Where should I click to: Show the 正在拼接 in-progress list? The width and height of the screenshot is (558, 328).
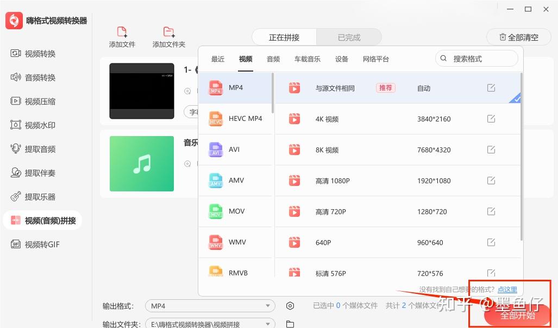click(284, 37)
